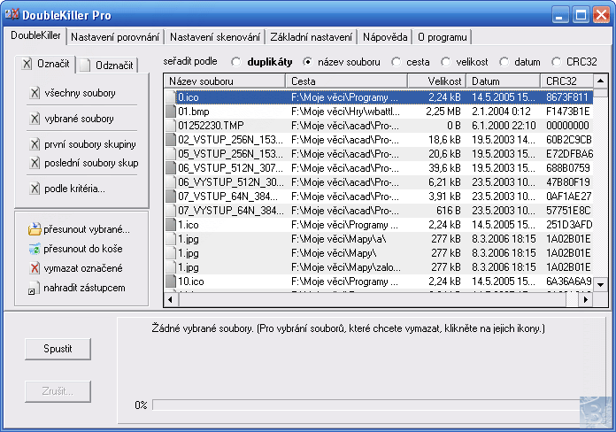Minimize the DoubleKiller Pro window

(560, 15)
